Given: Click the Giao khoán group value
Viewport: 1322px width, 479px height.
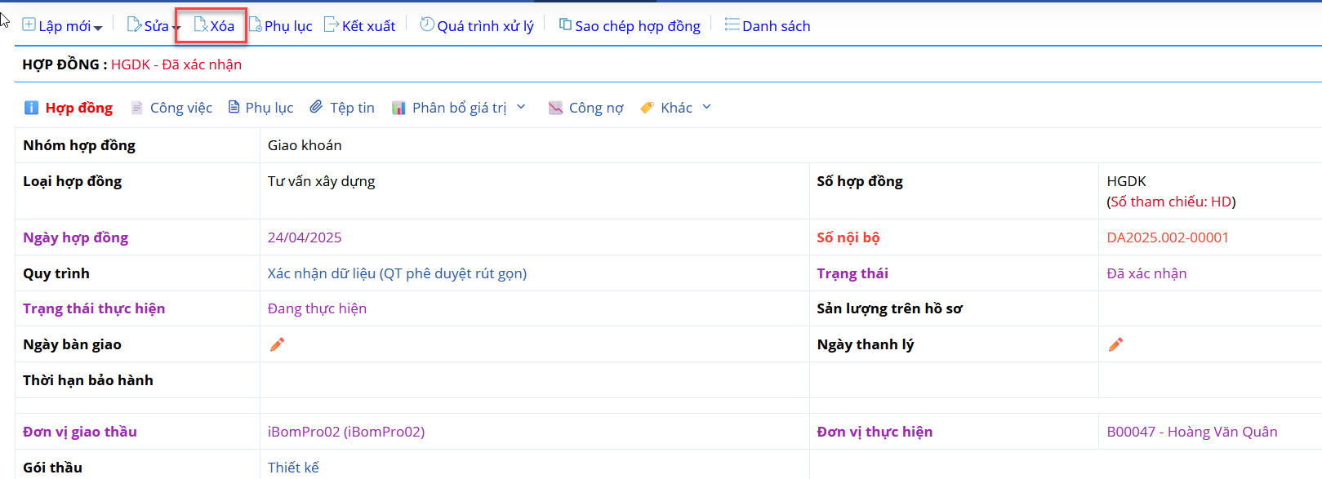Looking at the screenshot, I should (305, 145).
